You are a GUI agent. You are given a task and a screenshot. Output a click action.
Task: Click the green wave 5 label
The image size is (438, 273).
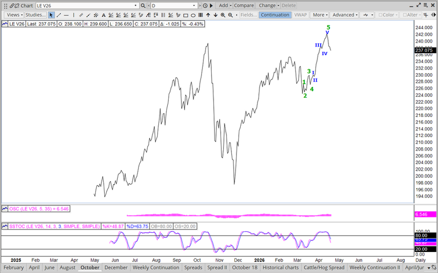[x=329, y=28]
